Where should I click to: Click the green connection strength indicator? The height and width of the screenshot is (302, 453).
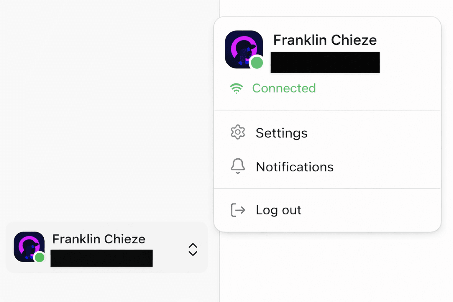click(x=237, y=88)
